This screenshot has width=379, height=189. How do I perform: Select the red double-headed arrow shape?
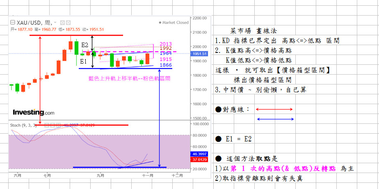coord(274,109)
